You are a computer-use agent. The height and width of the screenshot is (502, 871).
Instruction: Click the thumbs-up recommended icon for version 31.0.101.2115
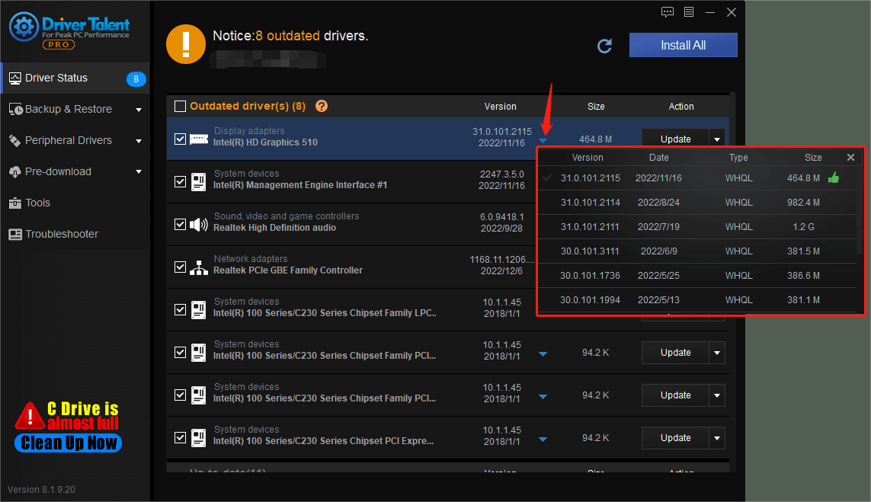pos(833,177)
